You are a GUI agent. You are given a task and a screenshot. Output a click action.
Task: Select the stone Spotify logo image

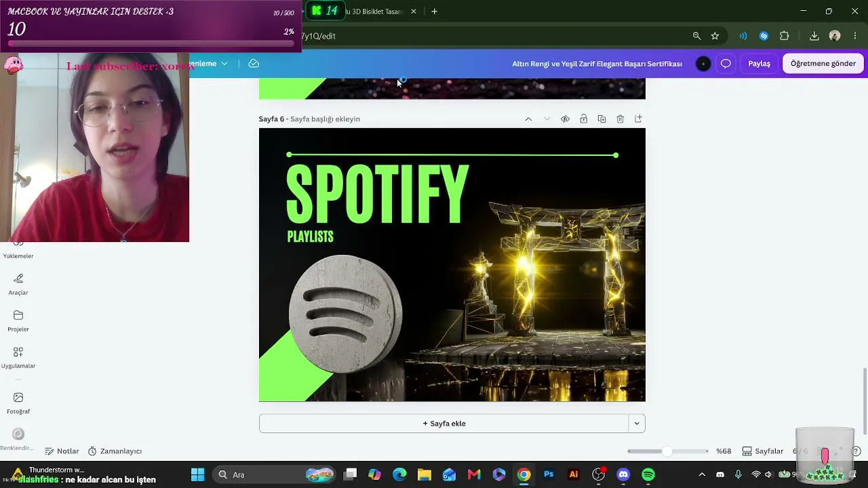346,313
